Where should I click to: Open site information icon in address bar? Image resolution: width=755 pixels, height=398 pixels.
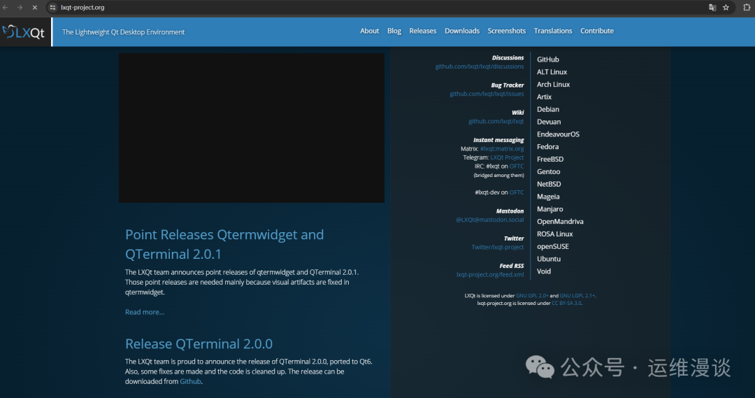coord(52,7)
